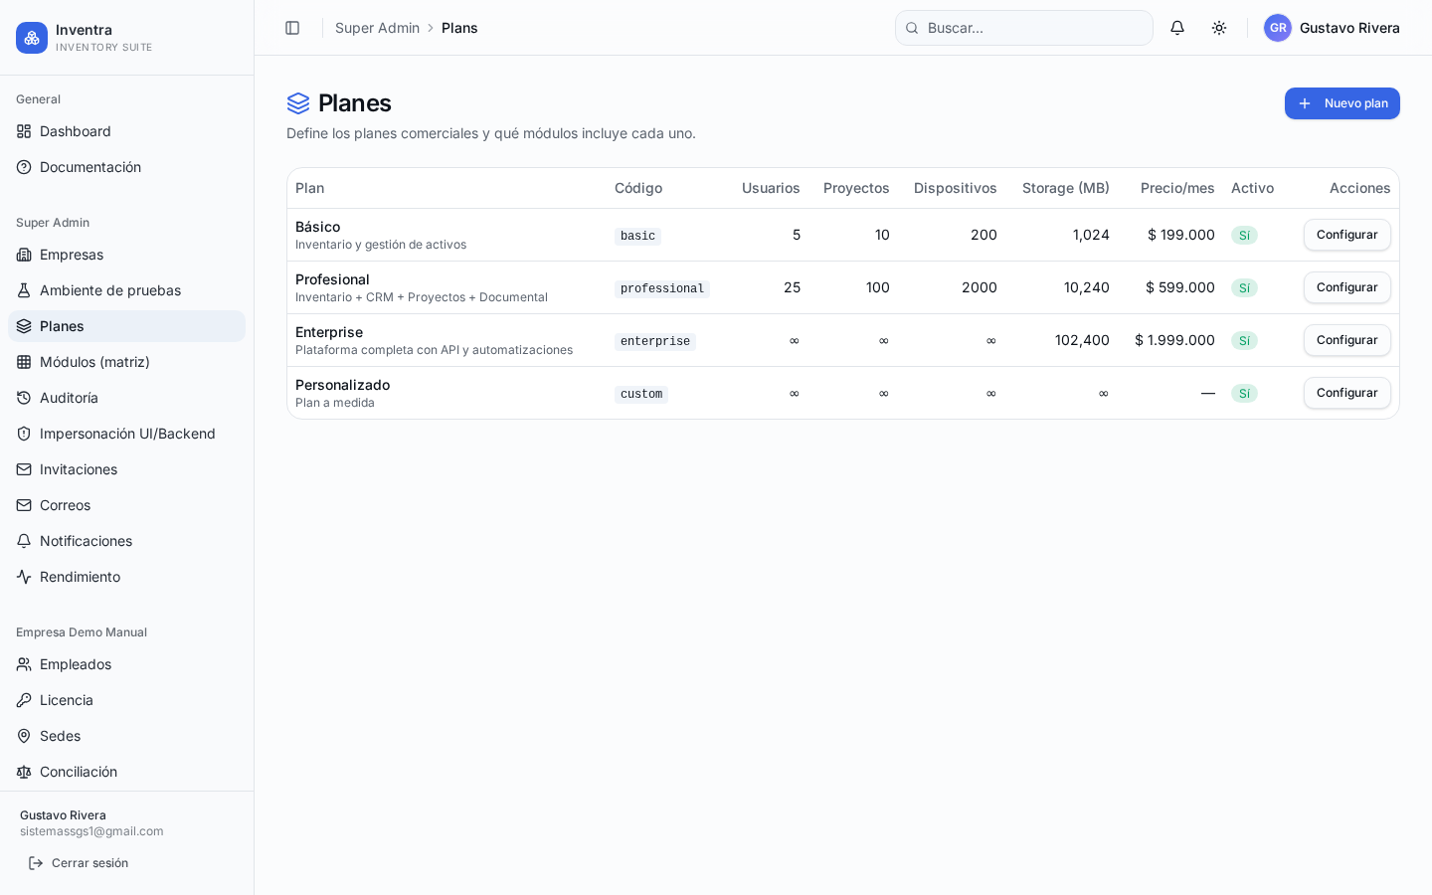1432x895 pixels.
Task: Click Super Admin breadcrumb link
Action: [x=377, y=28]
